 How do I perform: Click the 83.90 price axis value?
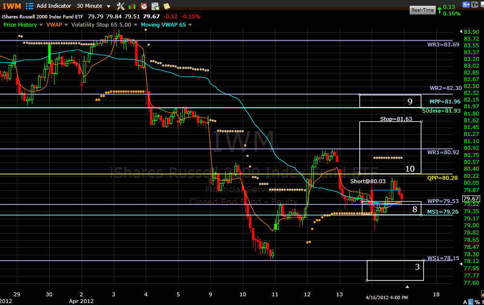pos(471,32)
